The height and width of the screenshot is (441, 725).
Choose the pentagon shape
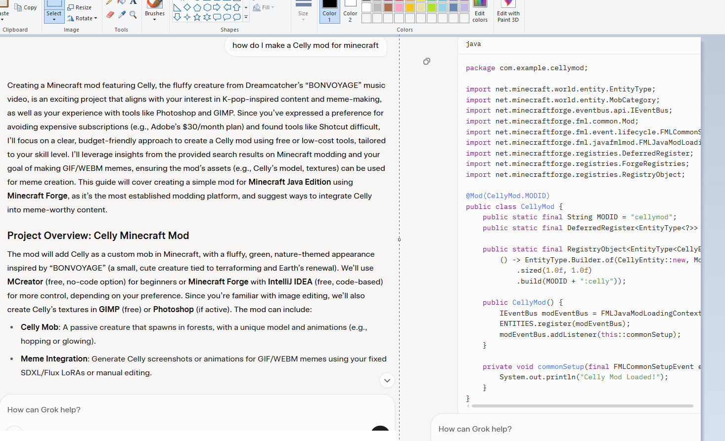click(x=197, y=7)
